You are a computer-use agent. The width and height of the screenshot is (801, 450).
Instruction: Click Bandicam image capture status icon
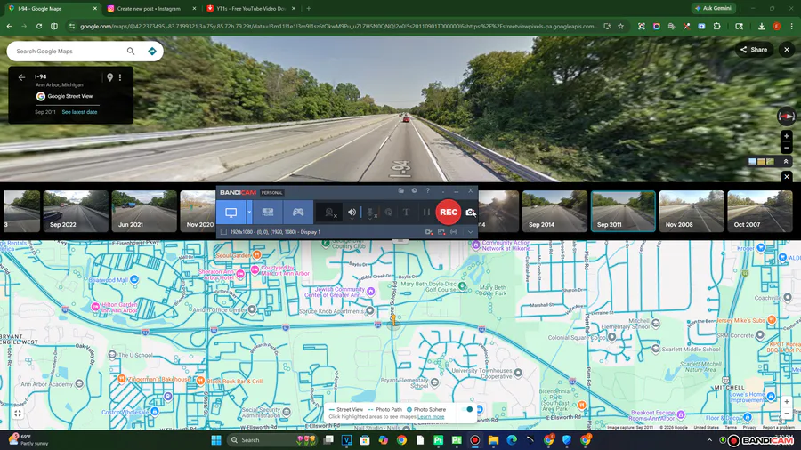441,232
